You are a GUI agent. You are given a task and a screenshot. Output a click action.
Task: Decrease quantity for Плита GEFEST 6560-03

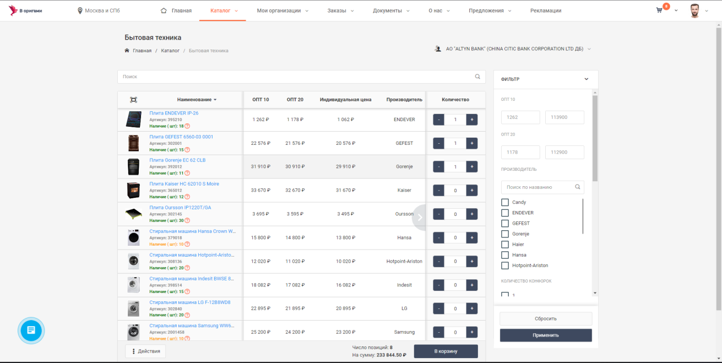tap(438, 143)
